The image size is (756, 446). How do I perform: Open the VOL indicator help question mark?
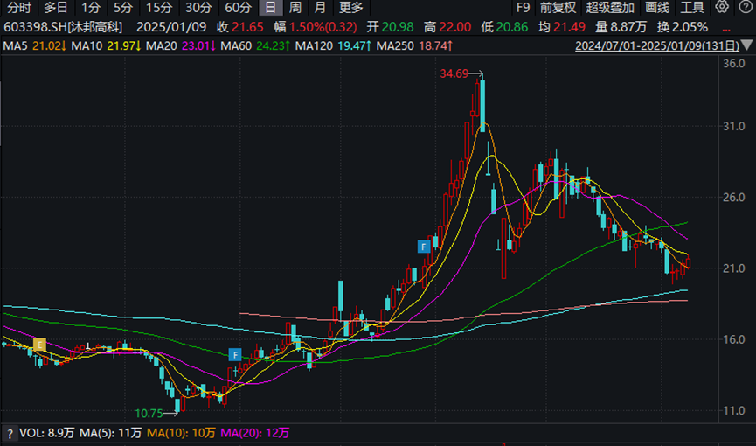[9, 434]
